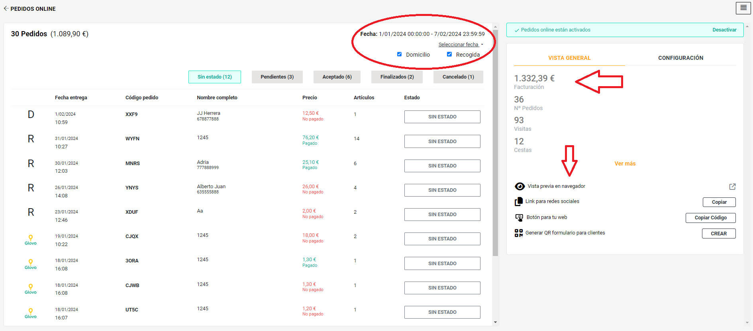Click the copy icon for social link

(x=518, y=202)
